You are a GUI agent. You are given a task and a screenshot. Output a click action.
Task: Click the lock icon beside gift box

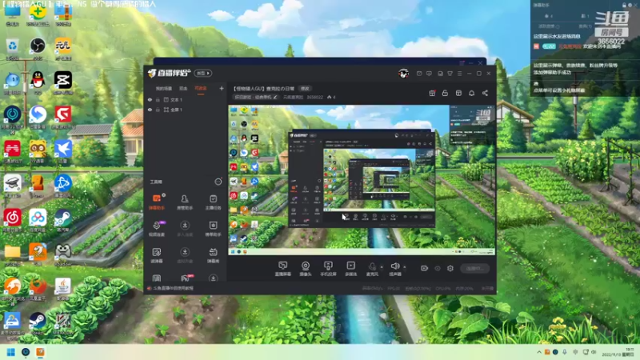click(445, 93)
